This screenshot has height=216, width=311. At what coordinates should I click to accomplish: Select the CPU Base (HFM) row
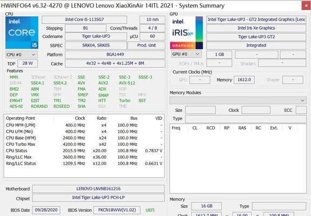tap(84, 138)
